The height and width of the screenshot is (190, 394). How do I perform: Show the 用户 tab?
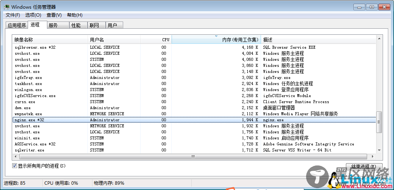(x=114, y=25)
